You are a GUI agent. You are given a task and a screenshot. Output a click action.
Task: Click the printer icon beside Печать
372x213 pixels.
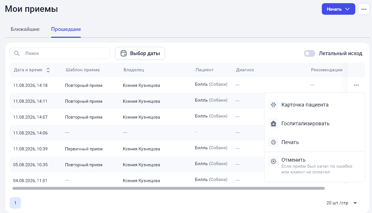click(273, 142)
